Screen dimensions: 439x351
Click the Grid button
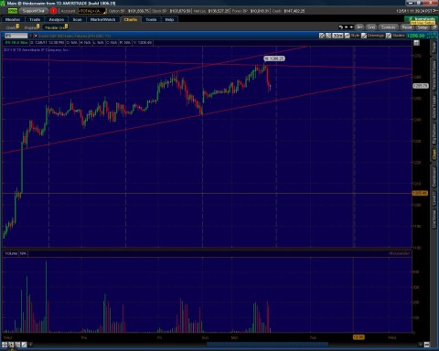(x=370, y=27)
